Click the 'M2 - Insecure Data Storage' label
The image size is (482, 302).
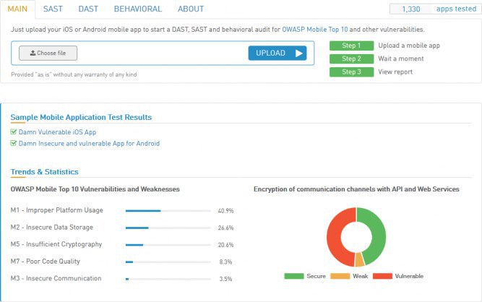tap(51, 228)
